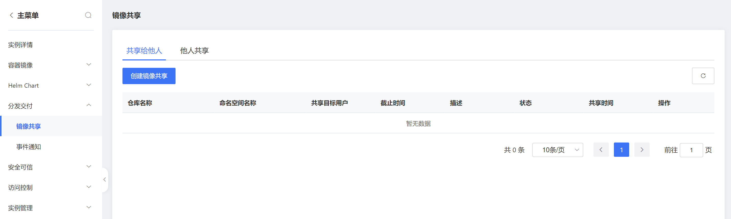Click the 创建镜像共享 button
This screenshot has height=219, width=731.
[x=149, y=76]
